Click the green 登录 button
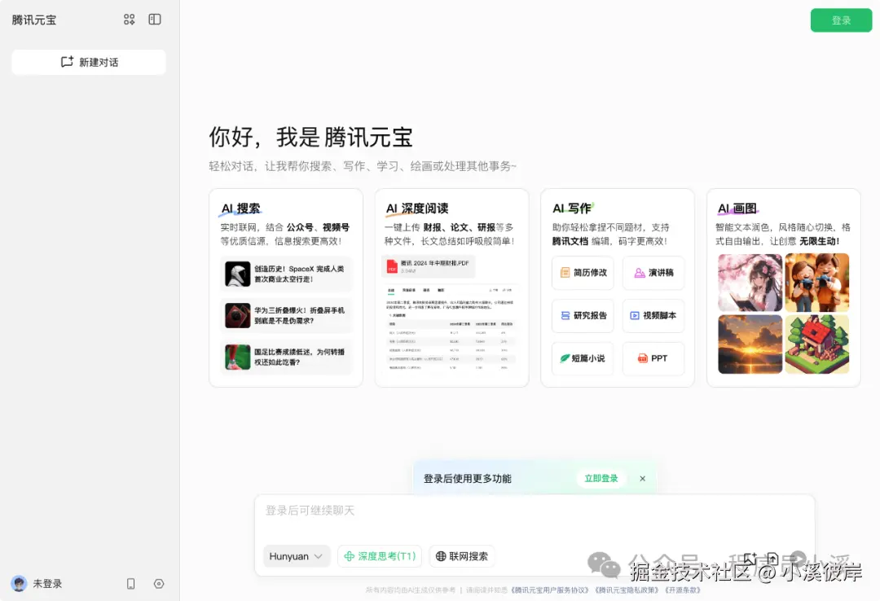 pyautogui.click(x=841, y=20)
